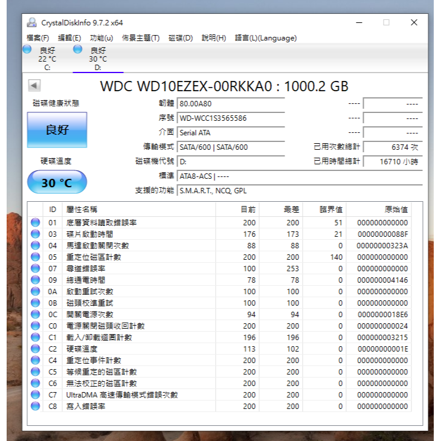The width and height of the screenshot is (441, 441).
Task: Click status orb of attribute C0 row
Action: pyautogui.click(x=35, y=326)
